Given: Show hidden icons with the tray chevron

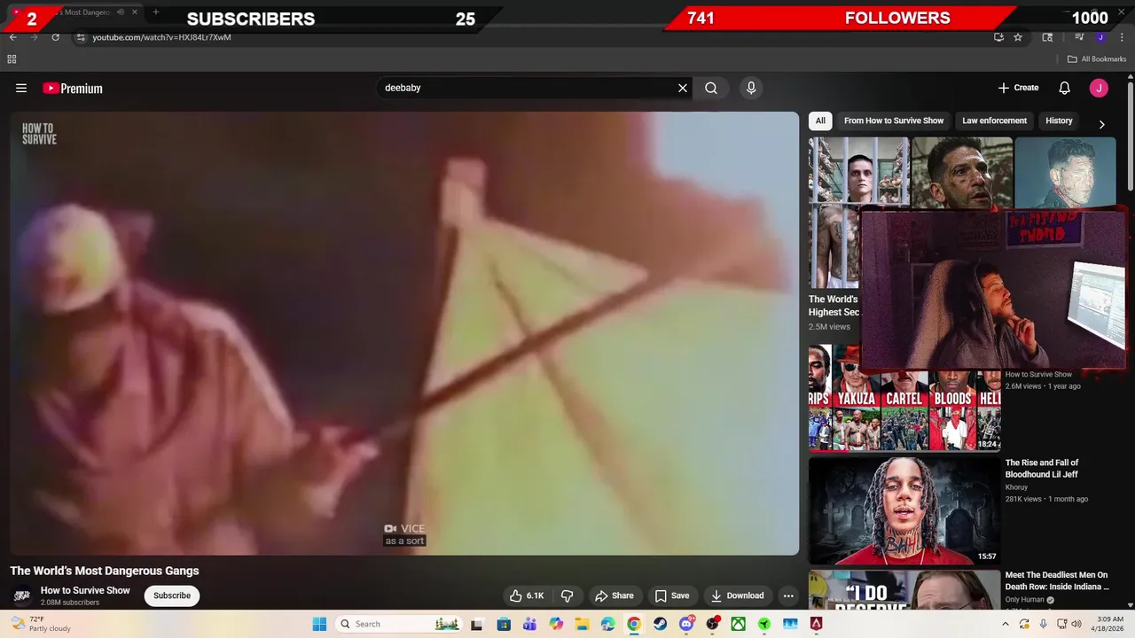Looking at the screenshot, I should [x=1006, y=624].
